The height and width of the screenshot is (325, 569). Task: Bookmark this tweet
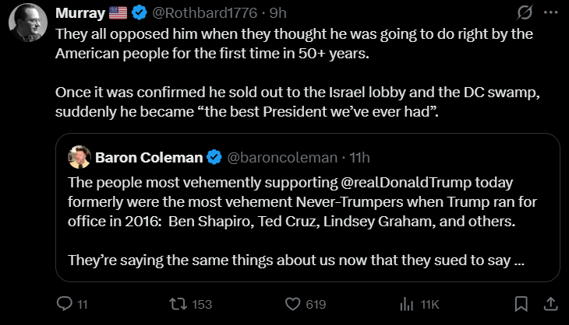(x=521, y=304)
